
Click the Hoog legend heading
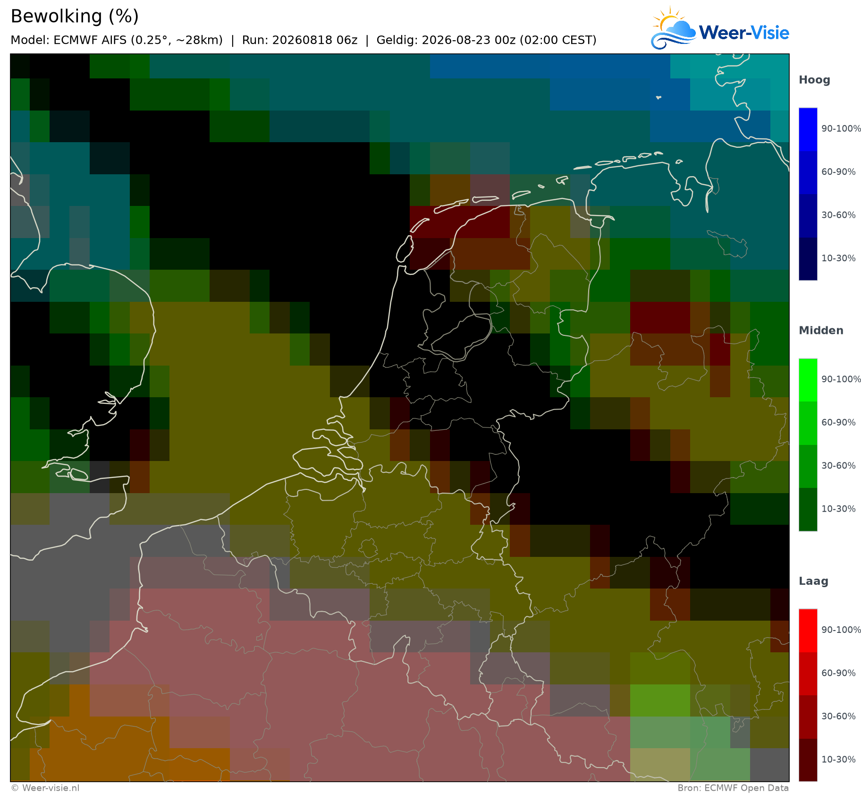pyautogui.click(x=814, y=80)
